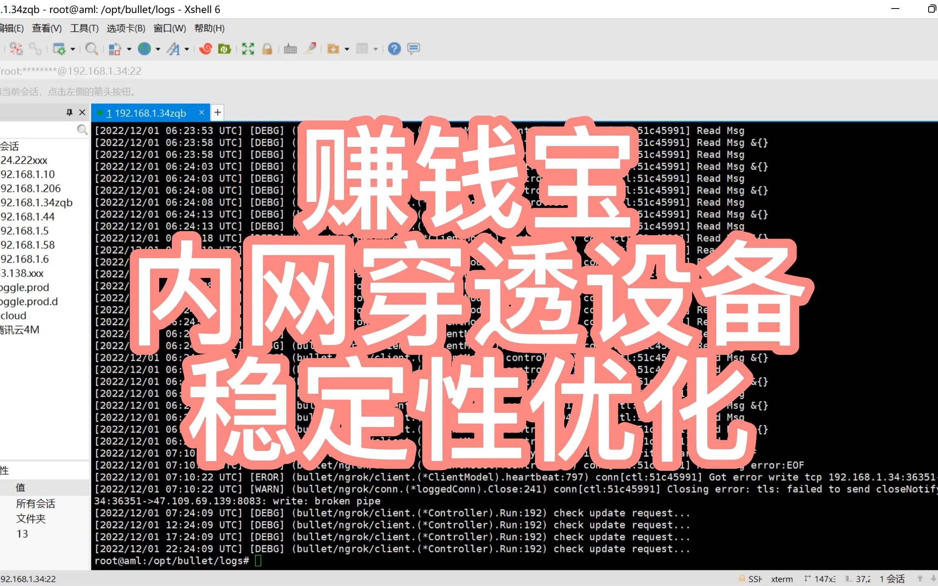Viewport: 938px width, 586px height.
Task: Select the 3.138.xxx session entry
Action: click(22, 273)
